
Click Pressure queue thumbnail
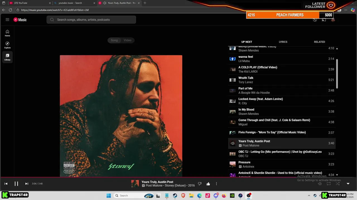(233, 164)
